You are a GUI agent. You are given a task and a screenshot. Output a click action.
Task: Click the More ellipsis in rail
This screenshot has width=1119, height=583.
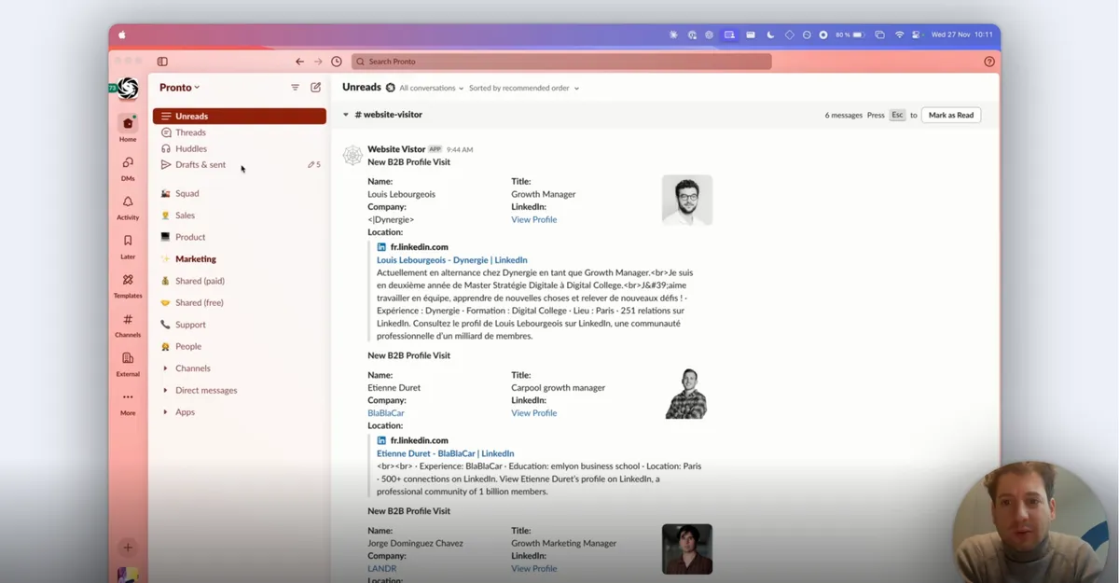click(128, 397)
